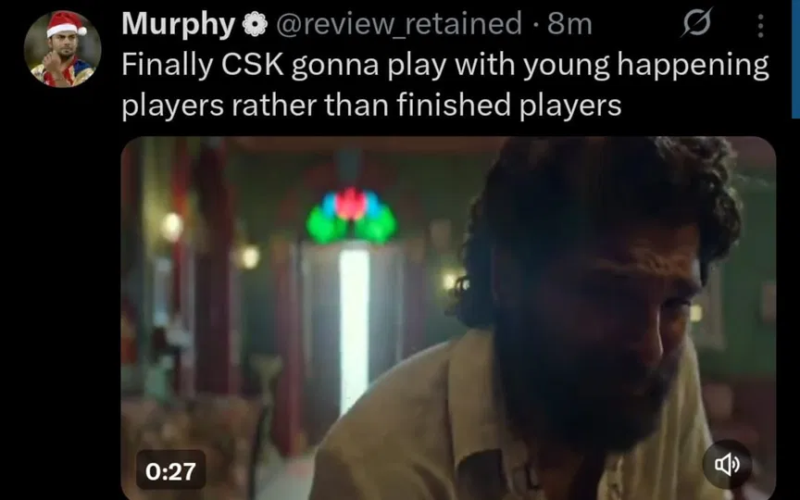The width and height of the screenshot is (800, 500).
Task: Open the three-dot more options menu
Action: (x=760, y=25)
